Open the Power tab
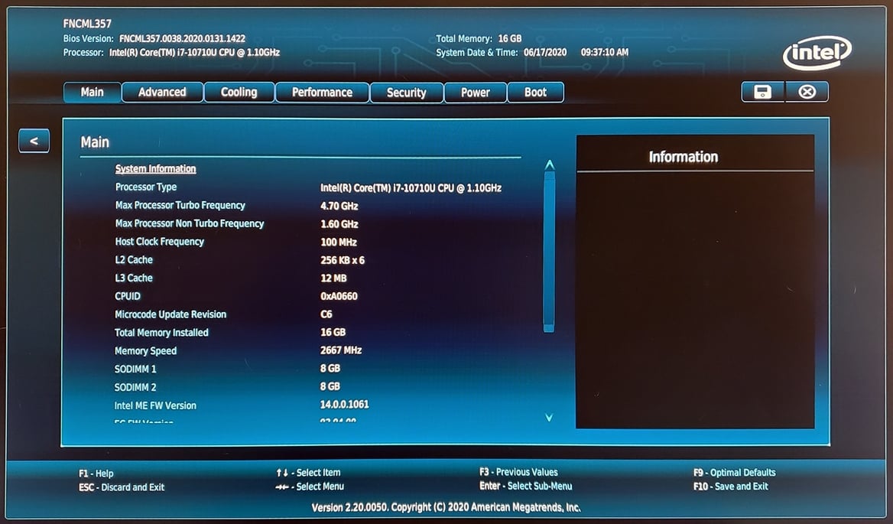 click(476, 93)
